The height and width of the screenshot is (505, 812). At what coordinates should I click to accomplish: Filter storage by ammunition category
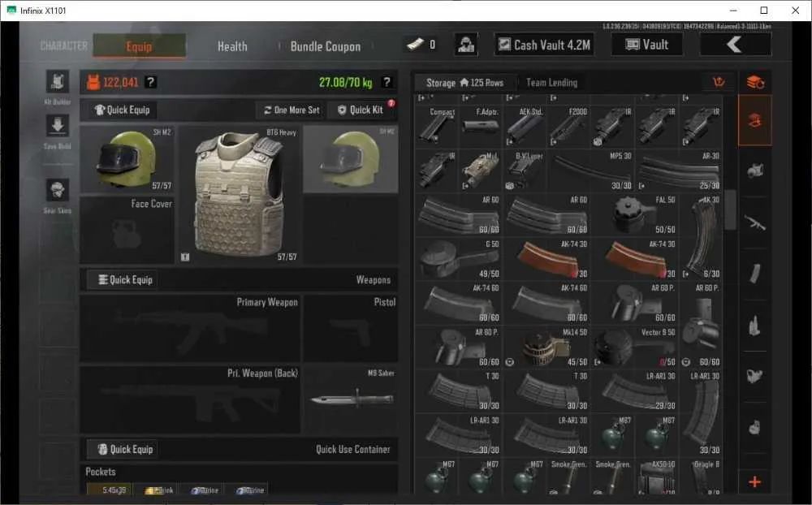click(754, 326)
